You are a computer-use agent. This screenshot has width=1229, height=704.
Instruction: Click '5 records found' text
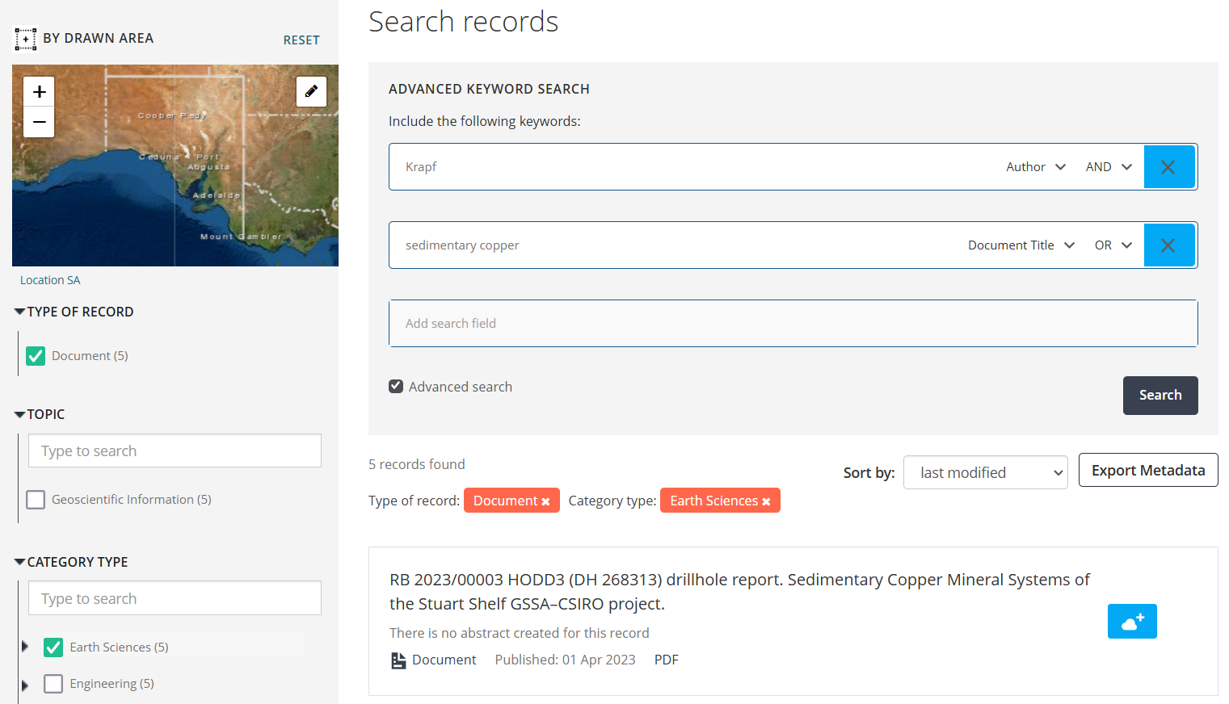pos(417,464)
